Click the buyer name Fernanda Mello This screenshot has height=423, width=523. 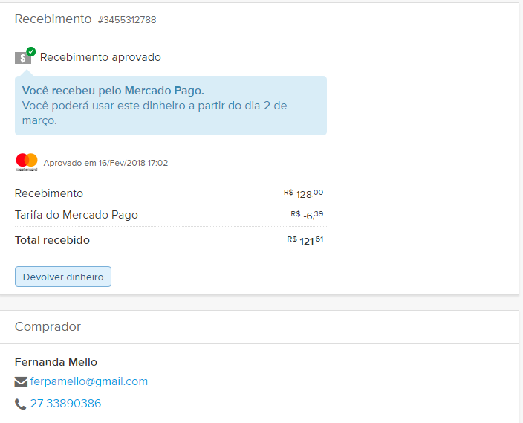click(x=56, y=362)
